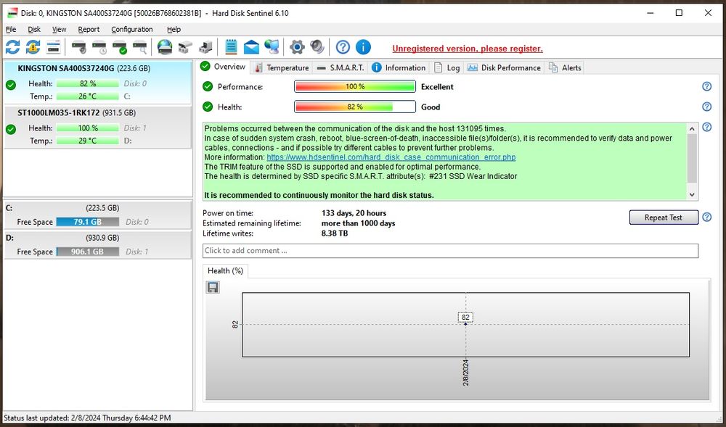
Task: Select the Health (%) chart tab
Action: tap(225, 271)
